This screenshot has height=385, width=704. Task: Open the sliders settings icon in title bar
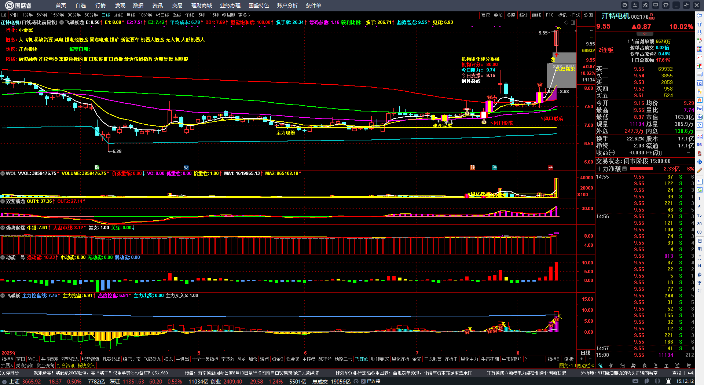[635, 5]
